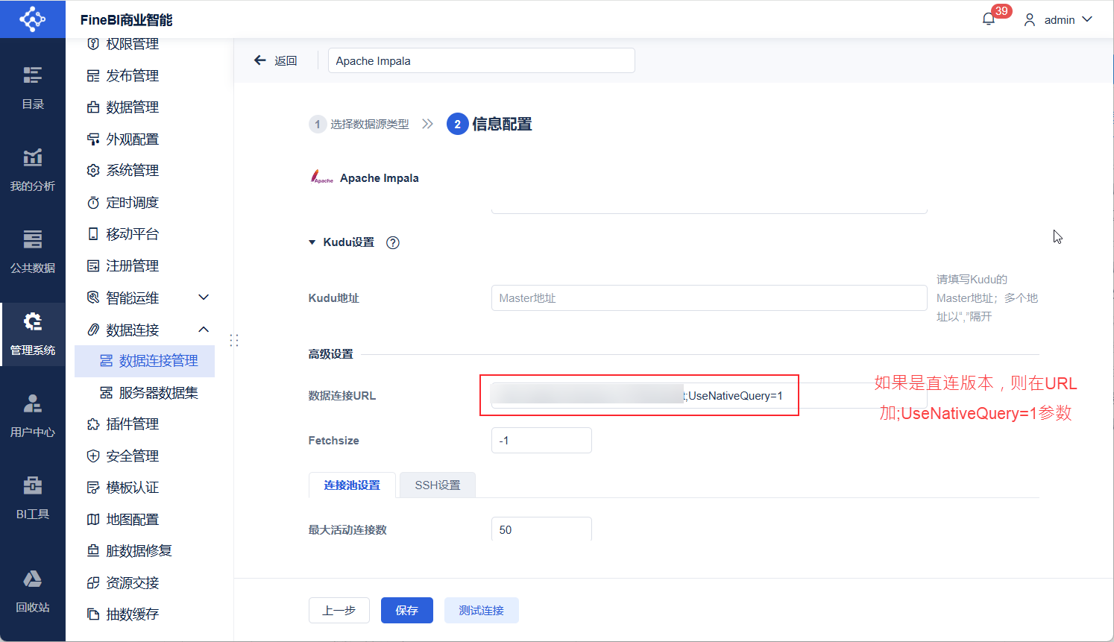Click the admin user avatar icon

click(1030, 20)
